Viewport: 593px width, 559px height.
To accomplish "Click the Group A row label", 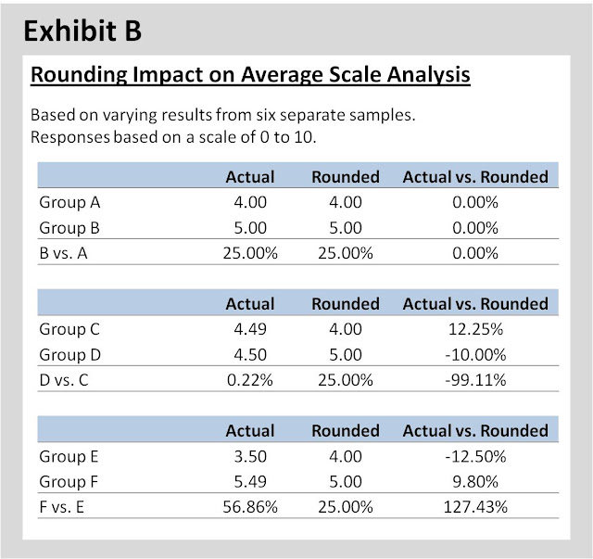I will pos(69,202).
